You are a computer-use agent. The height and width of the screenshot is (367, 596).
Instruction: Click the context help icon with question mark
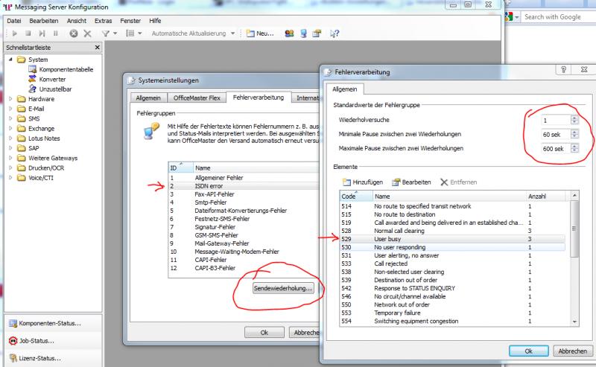tap(335, 33)
